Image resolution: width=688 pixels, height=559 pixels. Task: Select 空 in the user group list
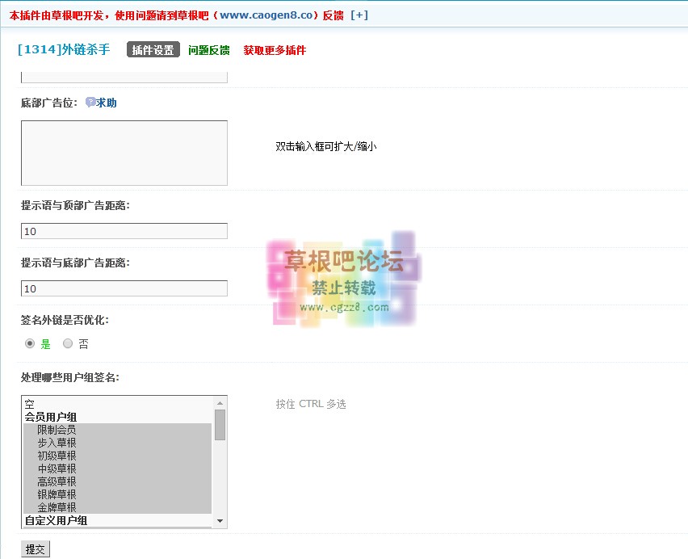29,404
